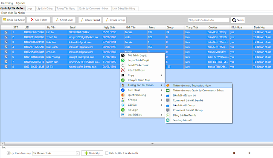Expand the Kích Hoạt submenu arrow
The height and width of the screenshot is (158, 273).
(x=162, y=90)
